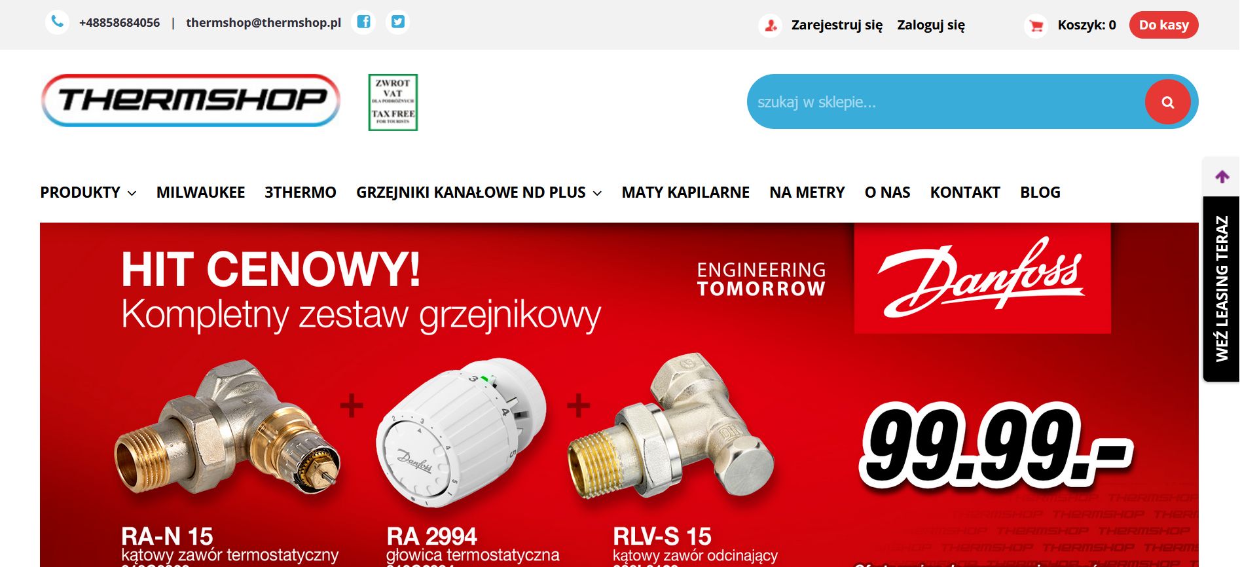Go to the KONTAKT page

[x=965, y=192]
